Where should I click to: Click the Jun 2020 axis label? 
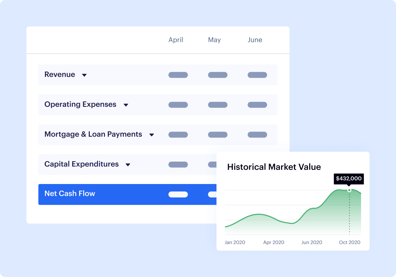[312, 242]
